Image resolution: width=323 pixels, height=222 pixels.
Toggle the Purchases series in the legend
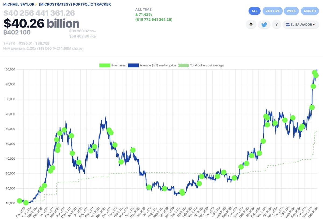(118, 65)
